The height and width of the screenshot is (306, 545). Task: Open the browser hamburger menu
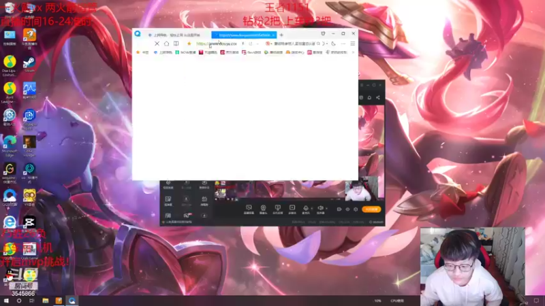coord(352,44)
